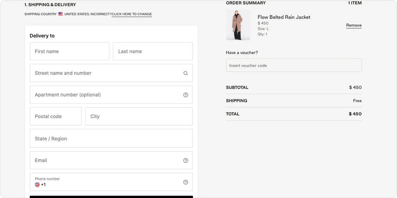Click the 'Qty: 1' product detail
Screen dimensions: 397x198
coord(262,34)
